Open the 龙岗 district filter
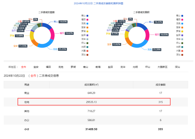The height and width of the screenshot is (139, 195). coord(61,67)
